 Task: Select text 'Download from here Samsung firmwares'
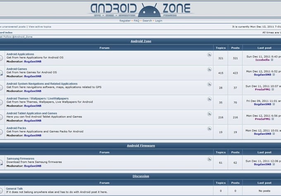(34, 162)
